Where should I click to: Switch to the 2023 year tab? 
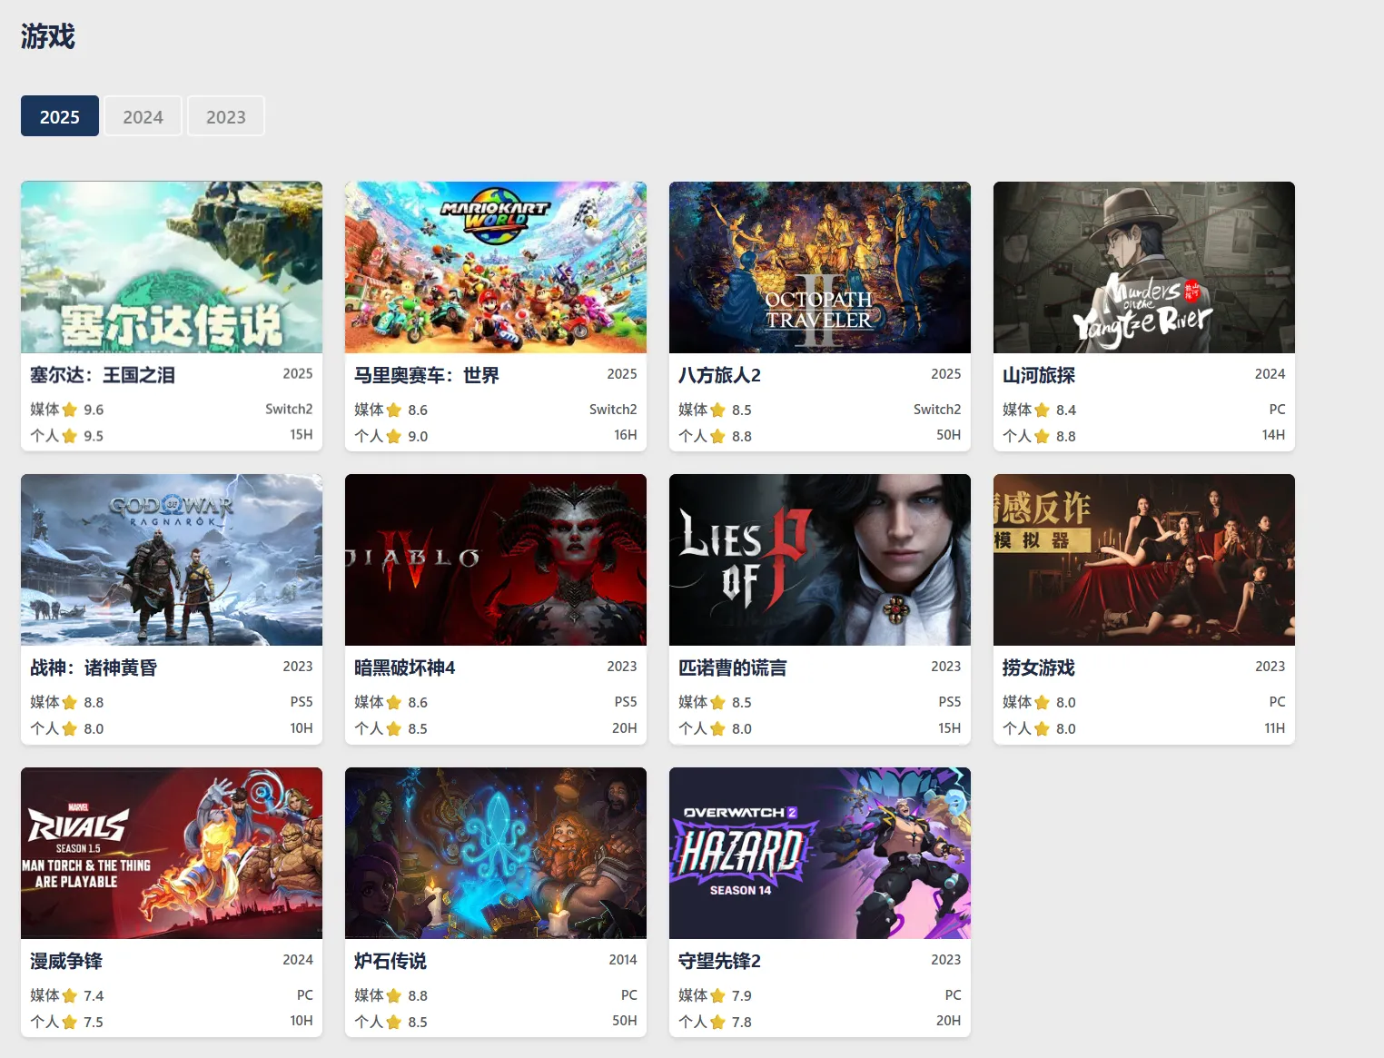click(226, 116)
